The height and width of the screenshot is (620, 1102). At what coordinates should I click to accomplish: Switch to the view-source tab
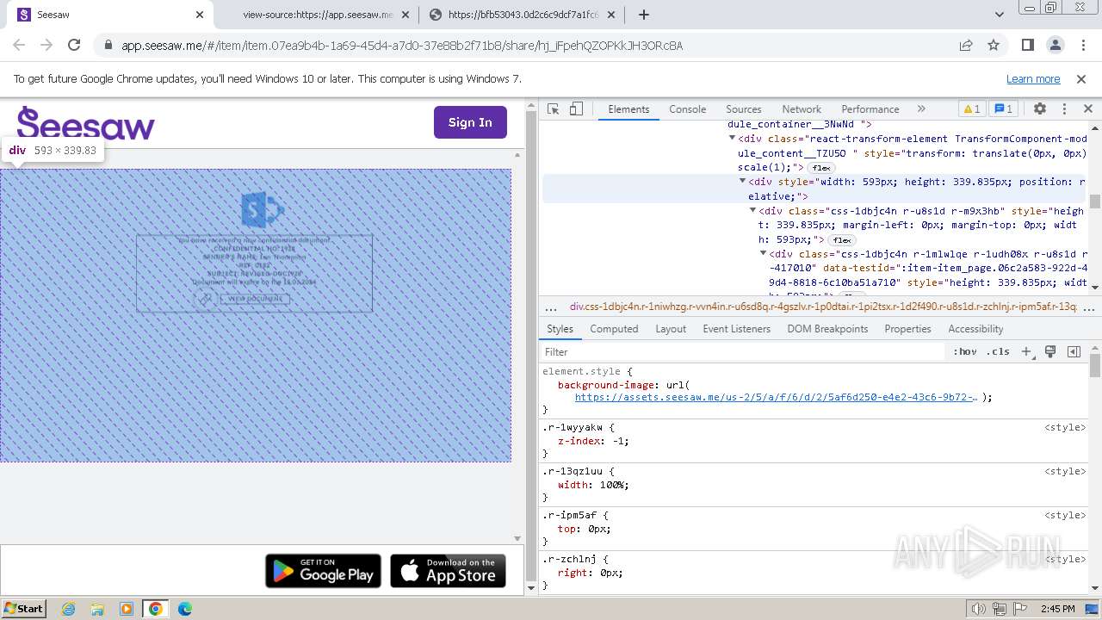click(x=317, y=15)
